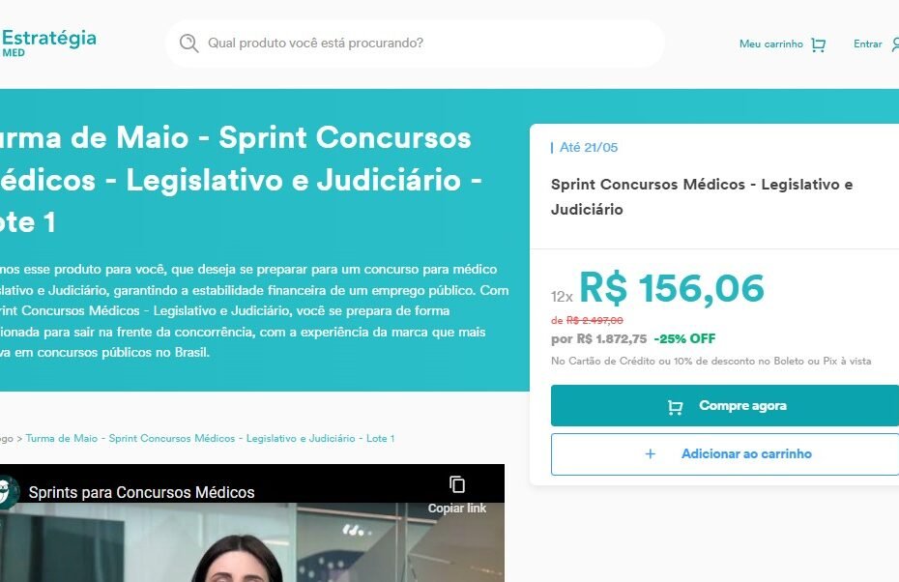899x582 pixels.
Task: Click the Copiar link text label
Action: click(x=457, y=509)
